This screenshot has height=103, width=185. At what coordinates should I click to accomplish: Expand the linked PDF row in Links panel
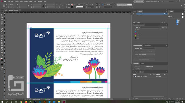coord(134,77)
